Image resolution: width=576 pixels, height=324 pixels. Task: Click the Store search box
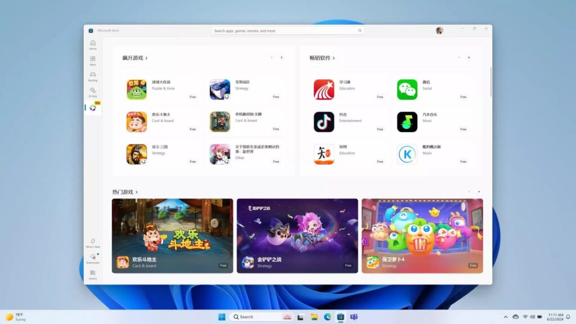287,30
